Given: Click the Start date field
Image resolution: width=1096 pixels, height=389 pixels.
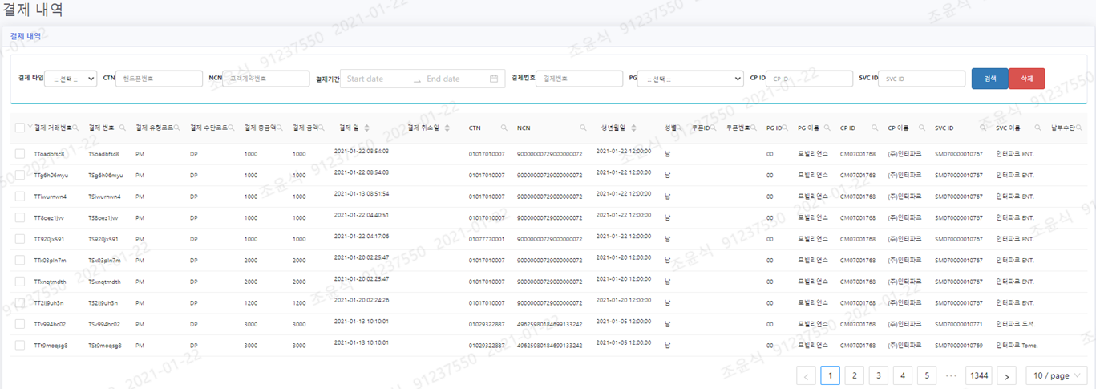Looking at the screenshot, I should (376, 79).
